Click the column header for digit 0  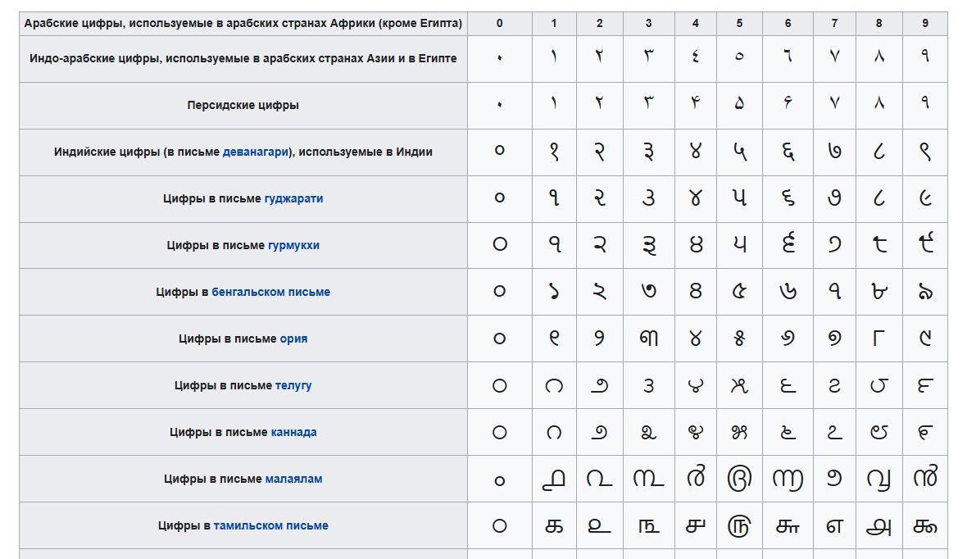[500, 24]
